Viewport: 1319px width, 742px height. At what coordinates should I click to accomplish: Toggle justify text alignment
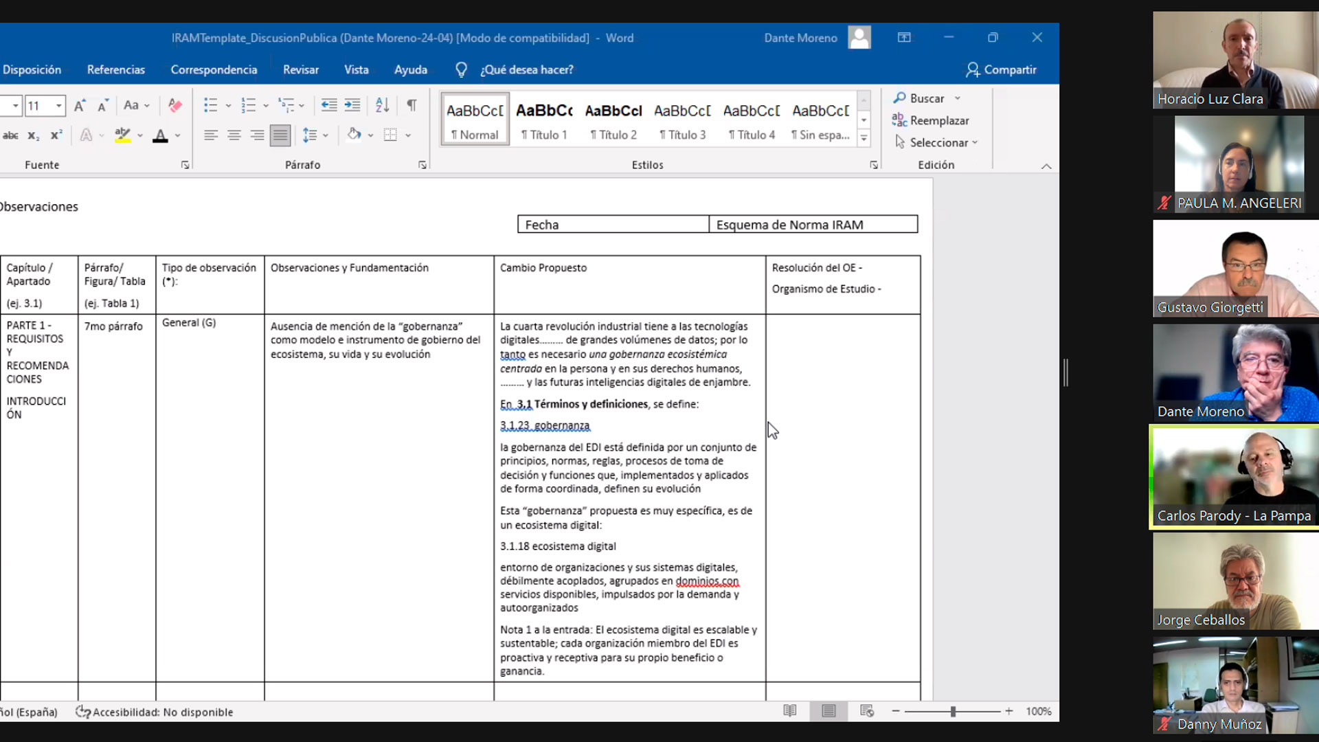(x=280, y=135)
